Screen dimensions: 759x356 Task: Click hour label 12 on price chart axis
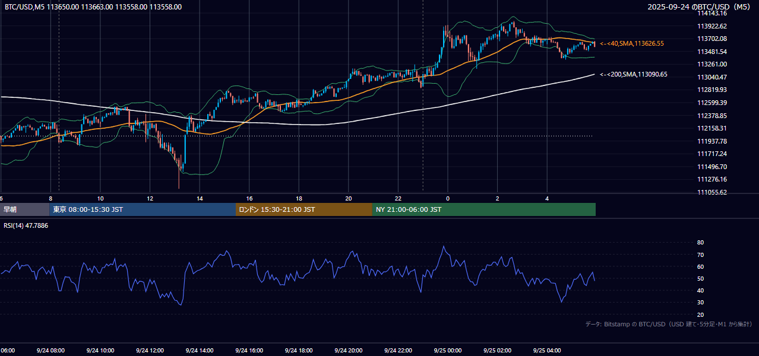pyautogui.click(x=150, y=198)
